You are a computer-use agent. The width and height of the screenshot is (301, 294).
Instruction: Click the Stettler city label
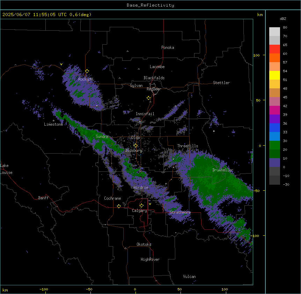click(221, 83)
